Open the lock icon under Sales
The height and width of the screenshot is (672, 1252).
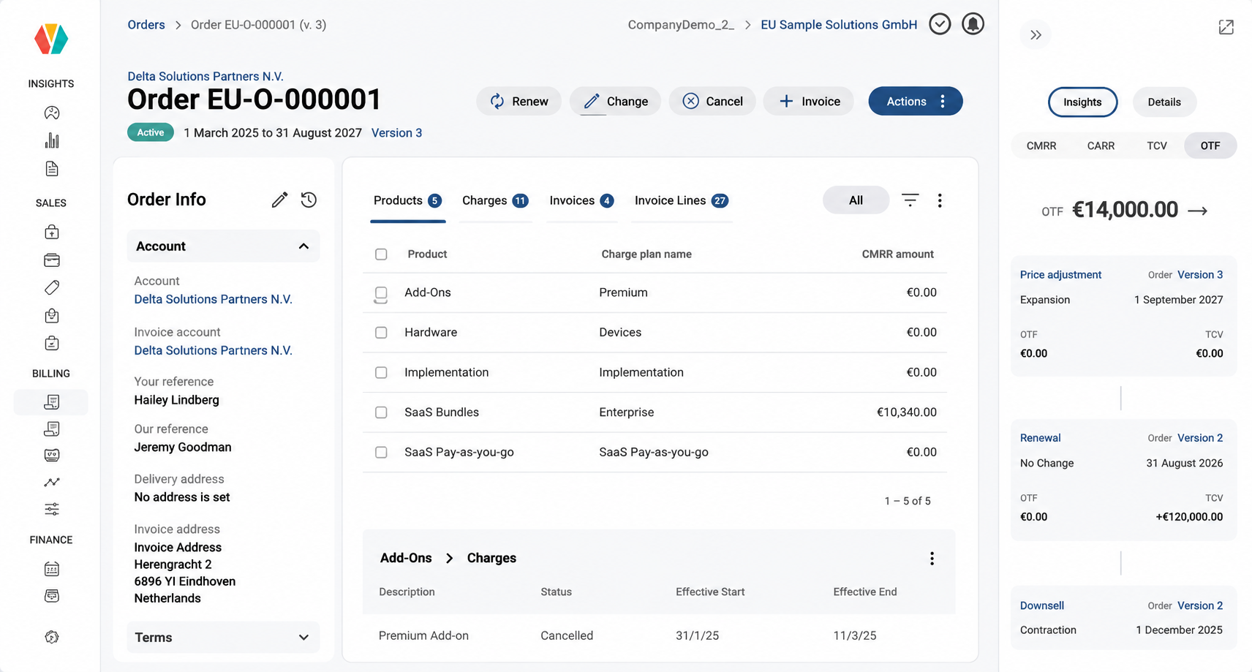coord(51,232)
